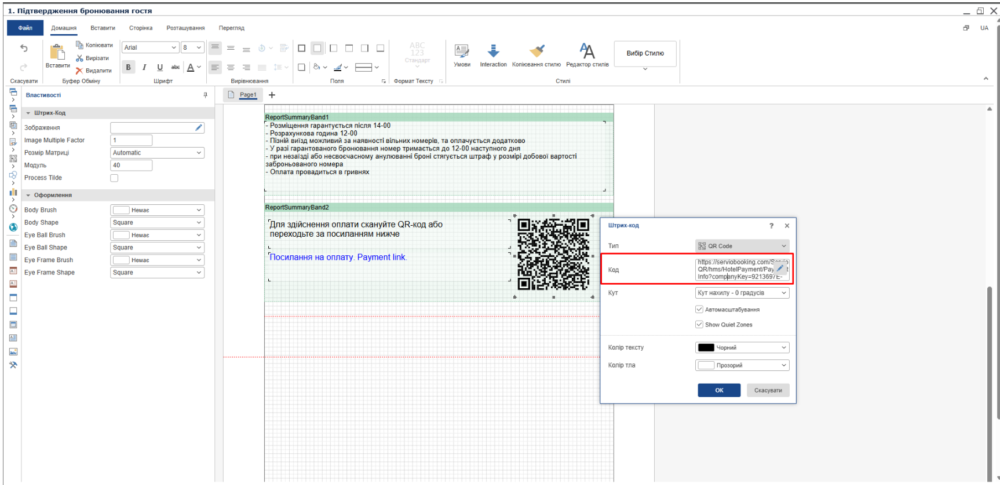Click the Bold formatting icon
Viewport: 1000px width, 485px height.
pyautogui.click(x=128, y=67)
